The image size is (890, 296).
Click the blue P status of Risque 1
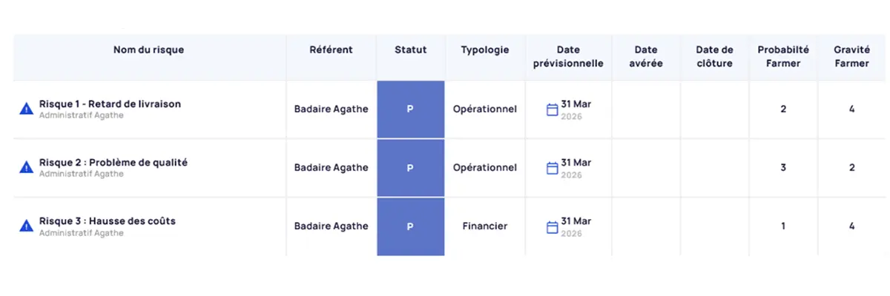click(x=410, y=109)
